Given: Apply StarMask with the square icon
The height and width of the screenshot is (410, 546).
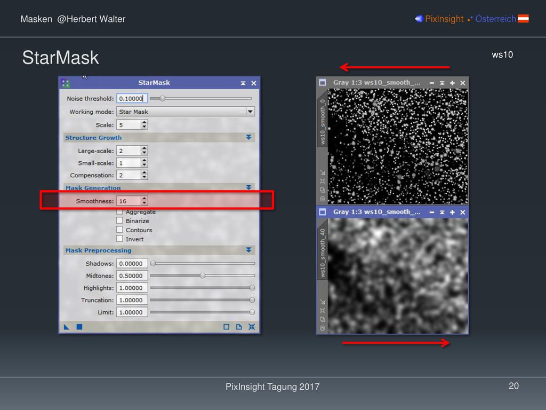Looking at the screenshot, I should (x=79, y=327).
